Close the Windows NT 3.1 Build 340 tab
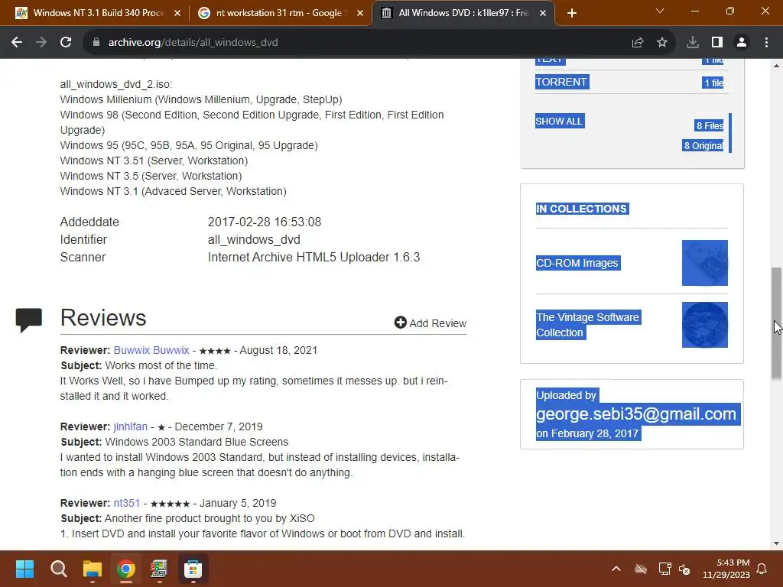This screenshot has height=587, width=783. click(x=177, y=14)
